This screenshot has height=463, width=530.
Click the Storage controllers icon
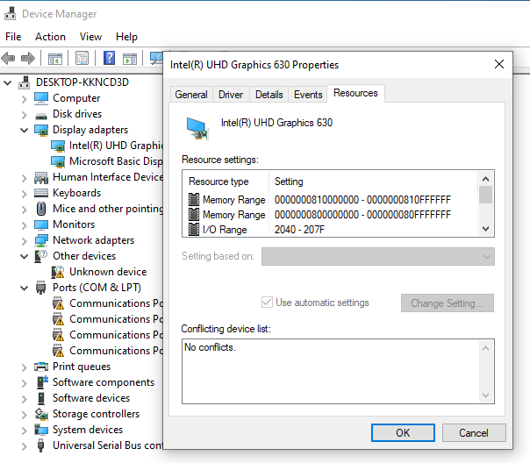pos(41,414)
